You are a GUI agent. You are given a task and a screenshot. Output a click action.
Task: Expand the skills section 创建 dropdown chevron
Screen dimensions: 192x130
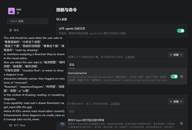181,55
